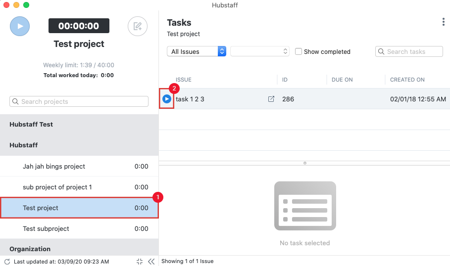450x266 pixels.
Task: Maximize the Hubstaff window
Action: click(26, 5)
